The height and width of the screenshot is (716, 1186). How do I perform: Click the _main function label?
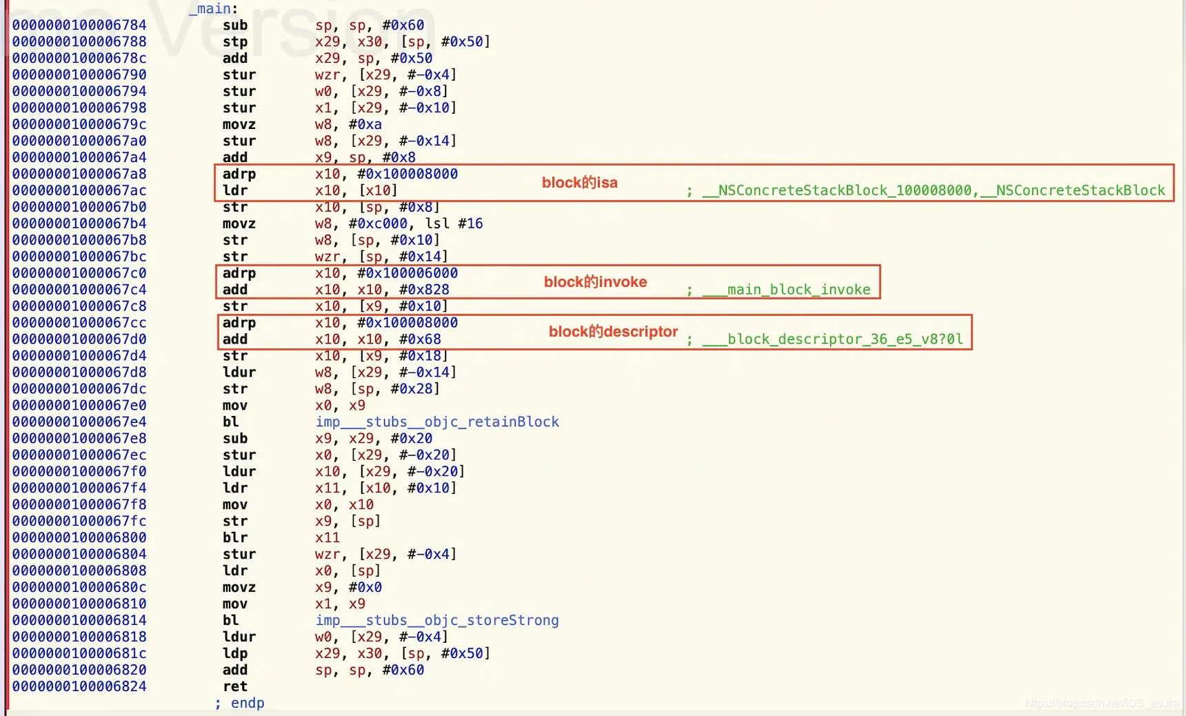point(213,8)
